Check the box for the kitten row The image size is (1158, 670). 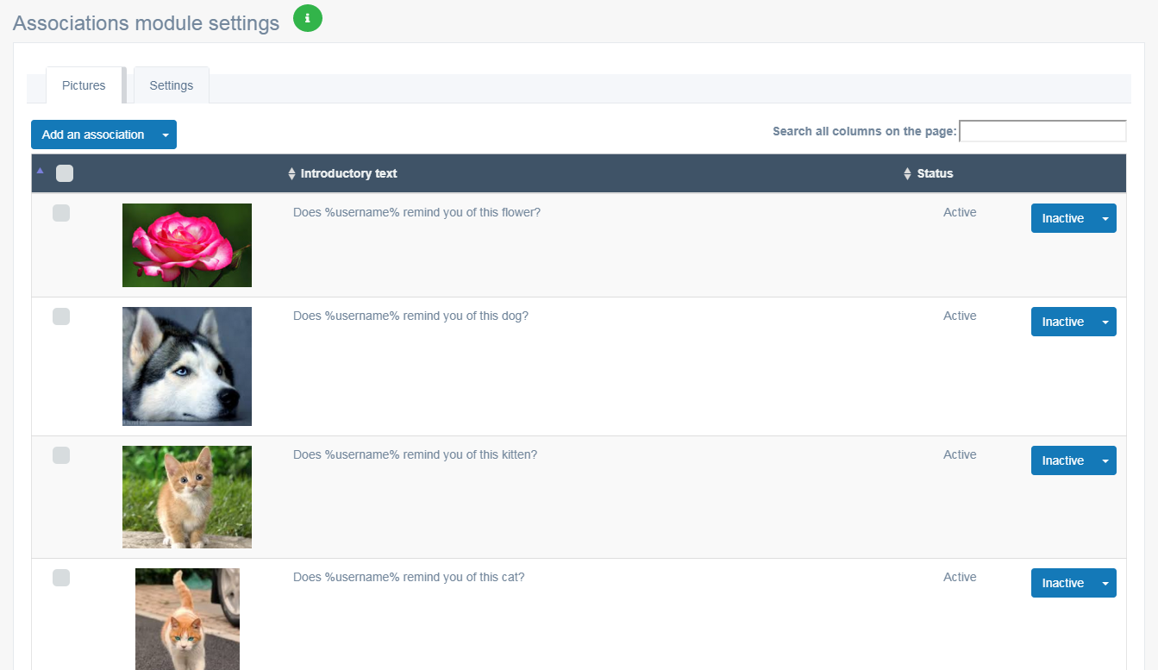click(61, 455)
